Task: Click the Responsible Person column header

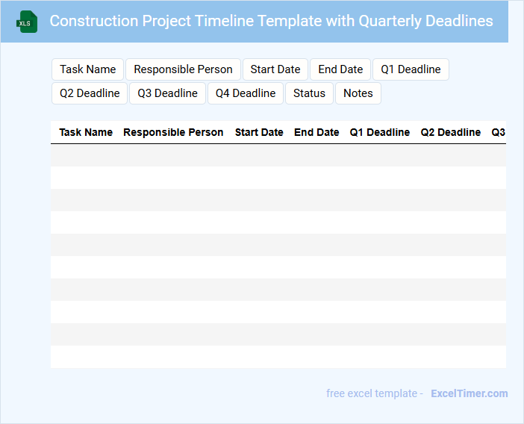Action: 173,132
